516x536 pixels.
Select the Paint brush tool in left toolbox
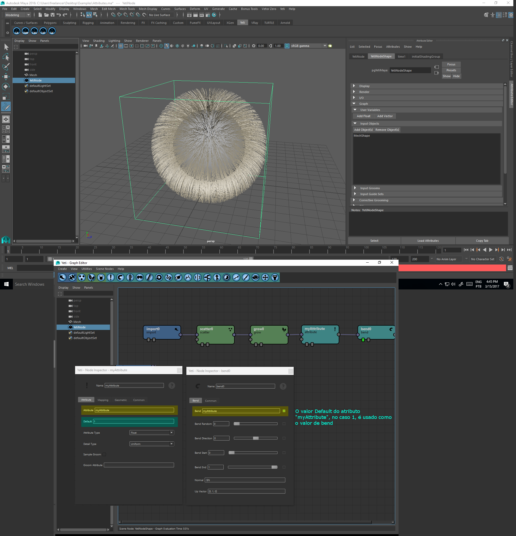tap(6, 66)
